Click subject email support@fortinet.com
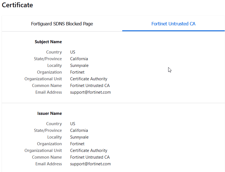Screen dimensions: 225x172 tap(90, 92)
